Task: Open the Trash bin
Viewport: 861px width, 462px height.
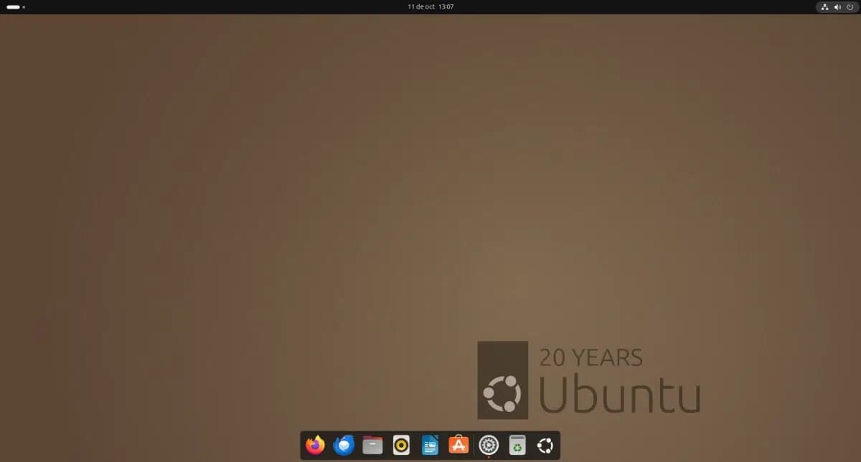Action: pyautogui.click(x=517, y=446)
